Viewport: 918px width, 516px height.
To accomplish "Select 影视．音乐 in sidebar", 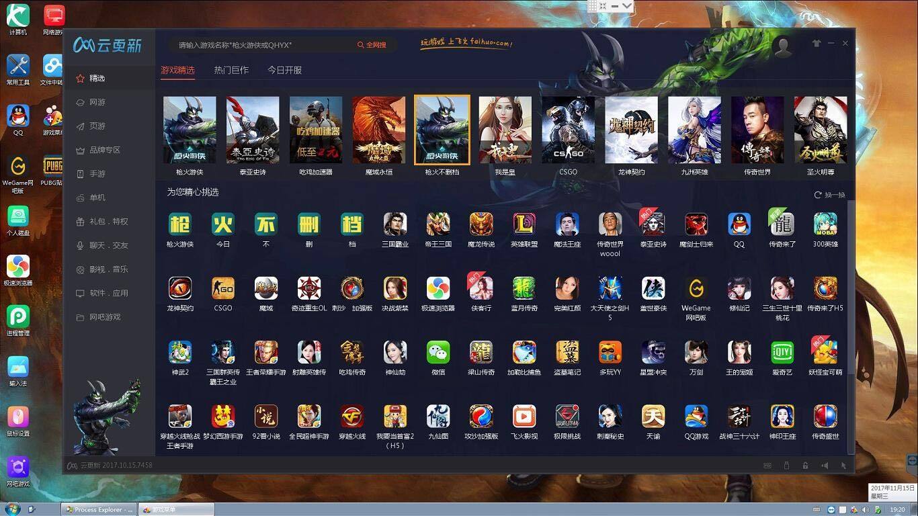I will click(x=109, y=269).
